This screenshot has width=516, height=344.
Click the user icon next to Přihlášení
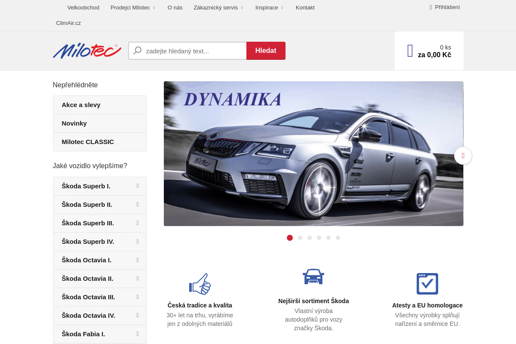click(x=430, y=7)
